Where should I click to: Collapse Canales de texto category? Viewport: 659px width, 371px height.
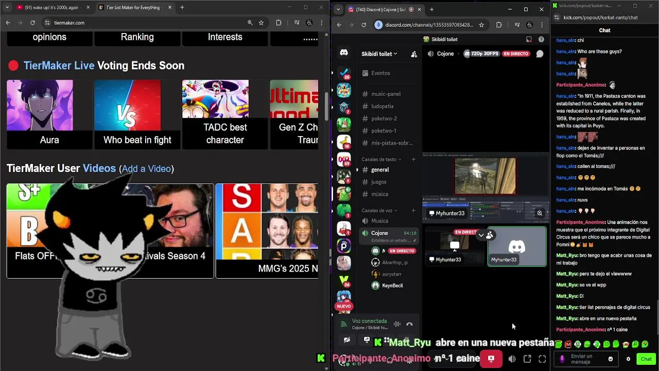point(381,159)
